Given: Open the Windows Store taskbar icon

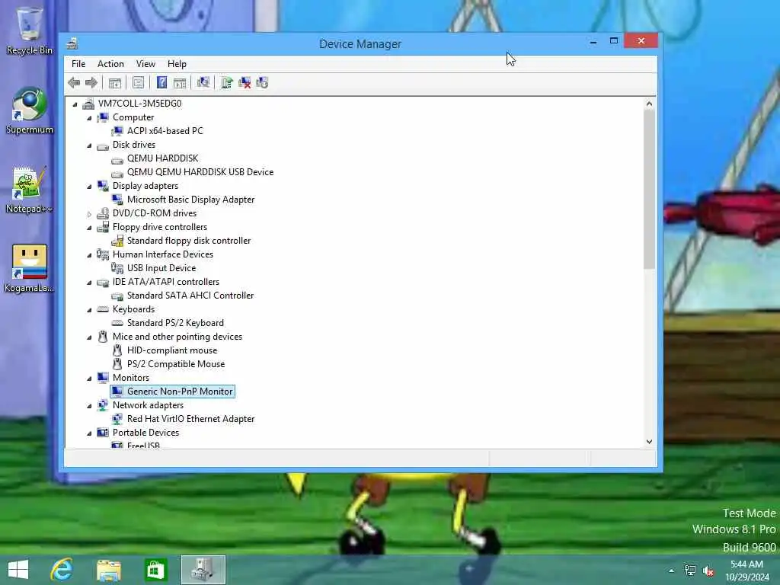Looking at the screenshot, I should click(x=155, y=570).
